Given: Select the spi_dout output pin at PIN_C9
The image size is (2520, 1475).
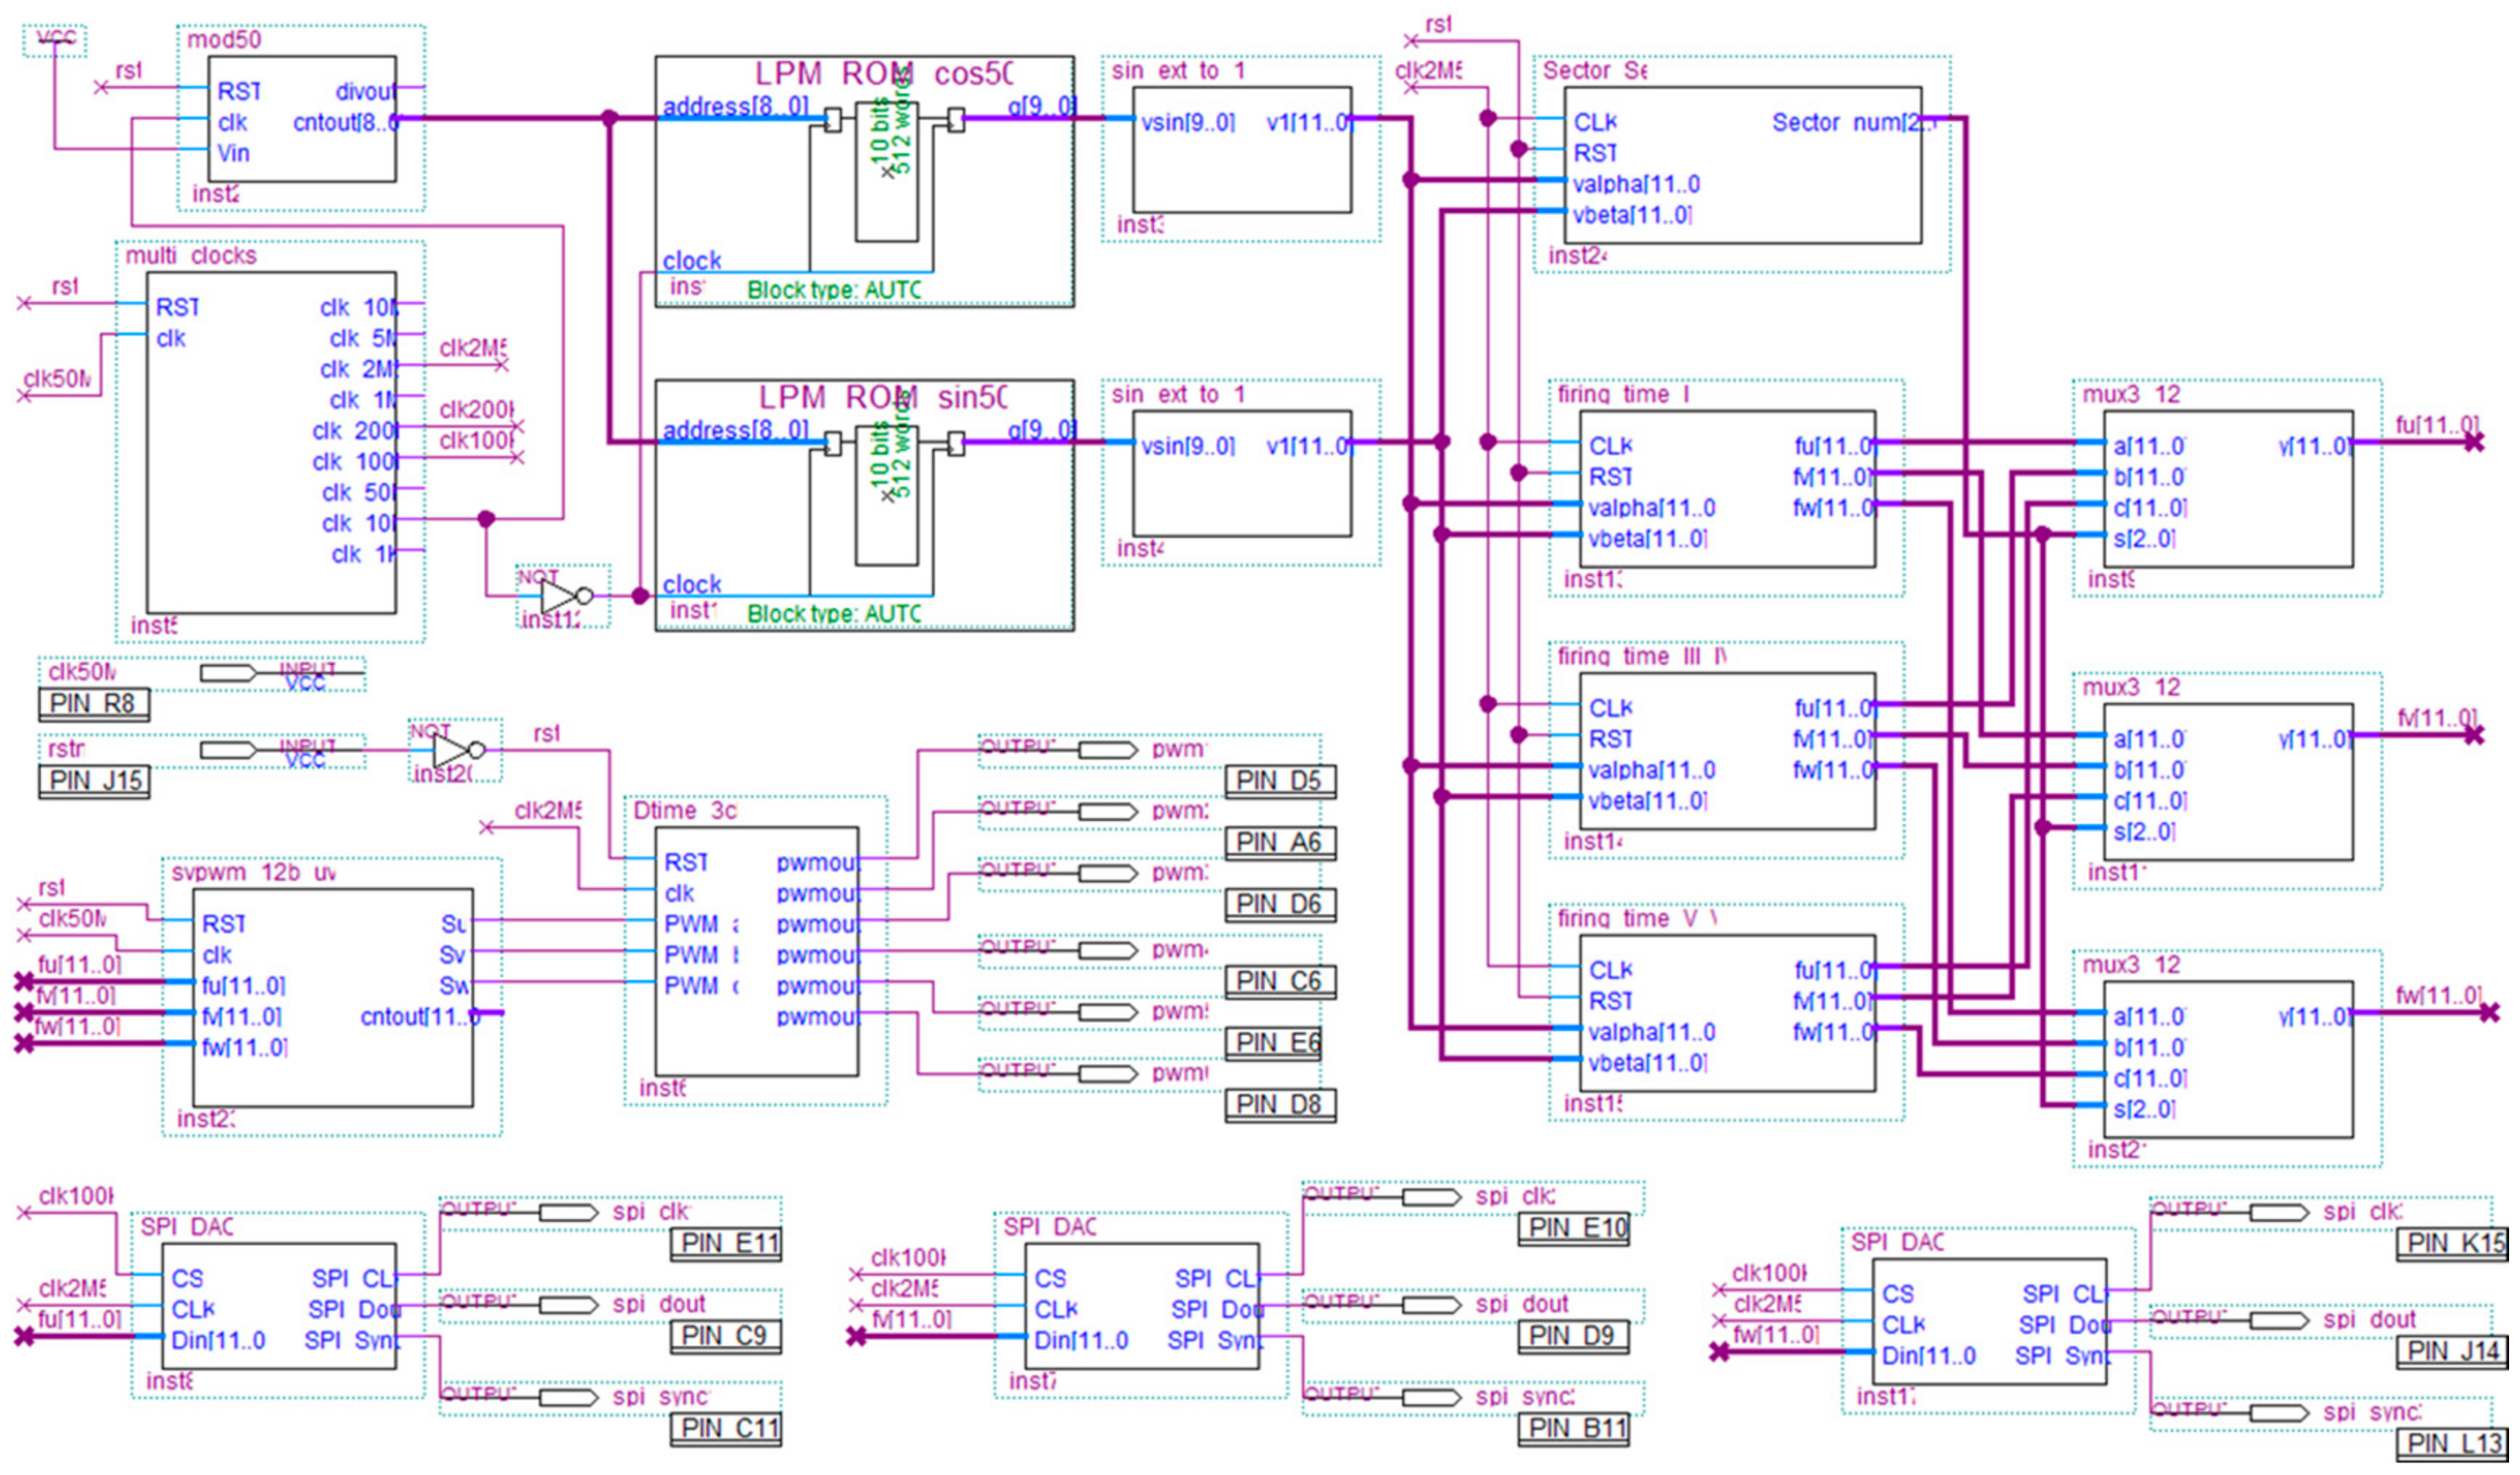Looking at the screenshot, I should tap(568, 1305).
